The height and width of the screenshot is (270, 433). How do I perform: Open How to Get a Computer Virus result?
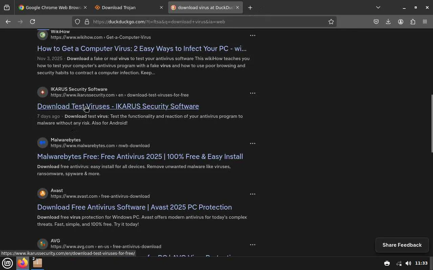(x=142, y=49)
